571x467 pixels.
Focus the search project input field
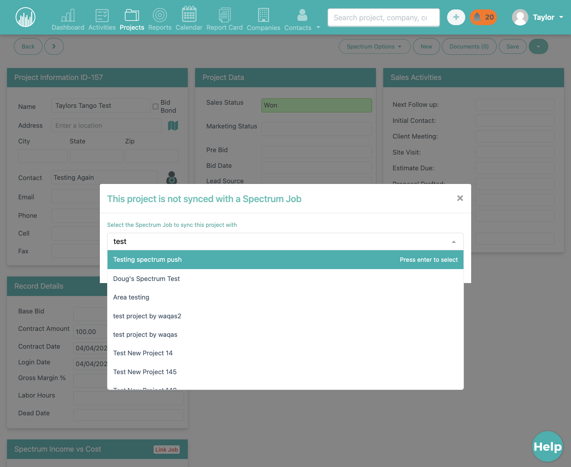coord(384,17)
